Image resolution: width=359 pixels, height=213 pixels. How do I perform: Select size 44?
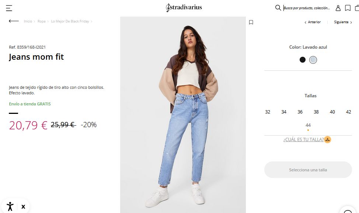[x=308, y=125]
